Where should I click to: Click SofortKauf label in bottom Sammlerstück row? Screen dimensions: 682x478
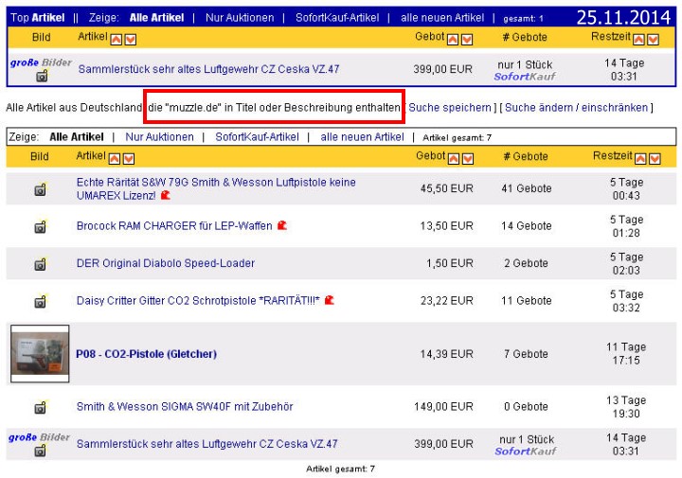[x=525, y=451]
